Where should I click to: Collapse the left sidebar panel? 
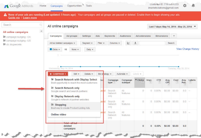(41, 31)
